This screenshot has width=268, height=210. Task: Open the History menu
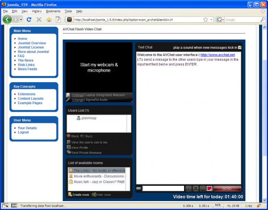[x=37, y=11]
